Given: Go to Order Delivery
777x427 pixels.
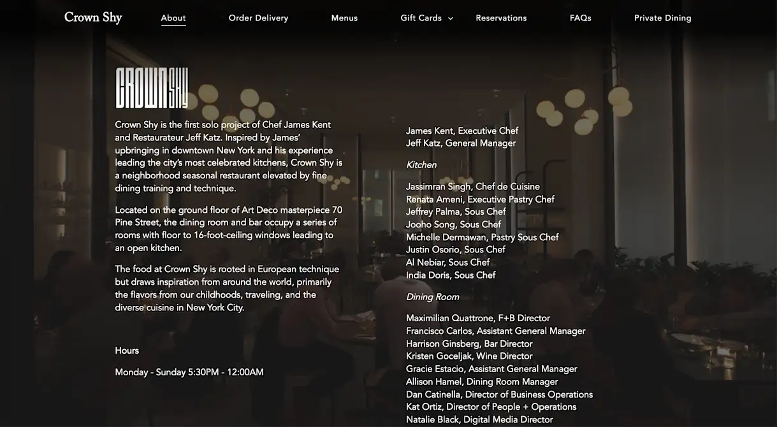Looking at the screenshot, I should click(258, 18).
